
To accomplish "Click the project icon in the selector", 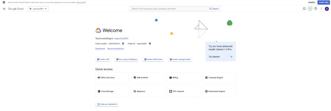I will [x=31, y=9].
